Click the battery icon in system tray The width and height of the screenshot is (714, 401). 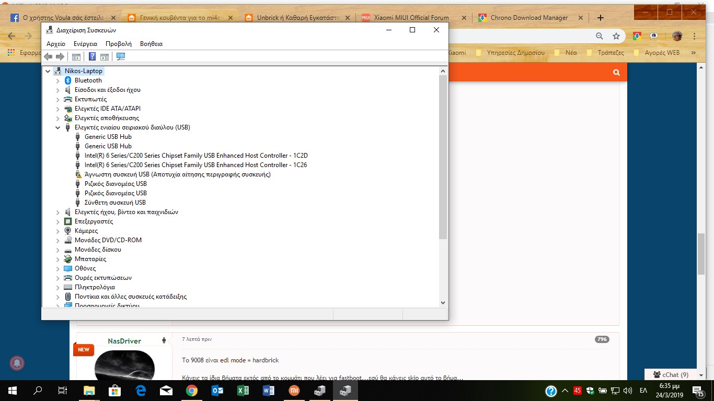point(603,391)
